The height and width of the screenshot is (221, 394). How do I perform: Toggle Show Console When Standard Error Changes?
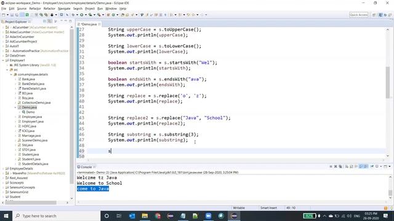(x=366, y=166)
